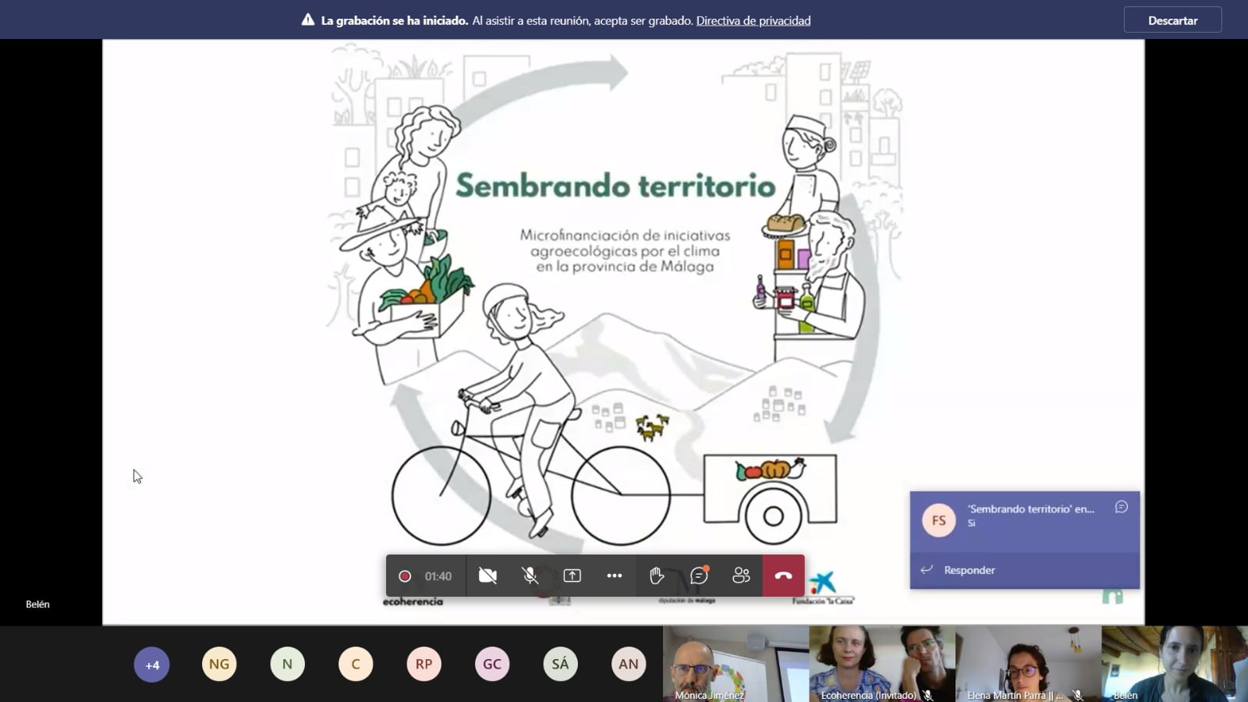Image resolution: width=1248 pixels, height=702 pixels.
Task: Raise your hand in the meeting
Action: 657,576
